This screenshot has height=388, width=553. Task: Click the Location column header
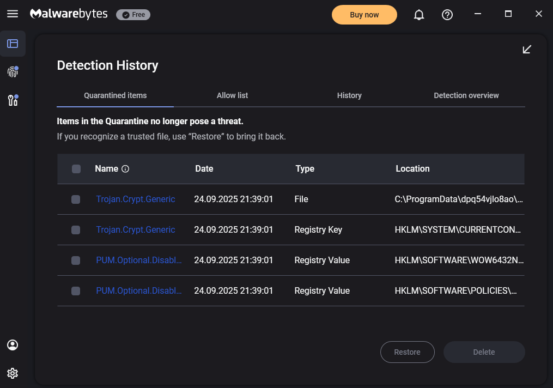coord(412,168)
